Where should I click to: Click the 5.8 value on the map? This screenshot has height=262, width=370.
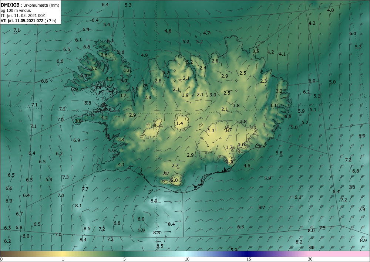(279, 153)
